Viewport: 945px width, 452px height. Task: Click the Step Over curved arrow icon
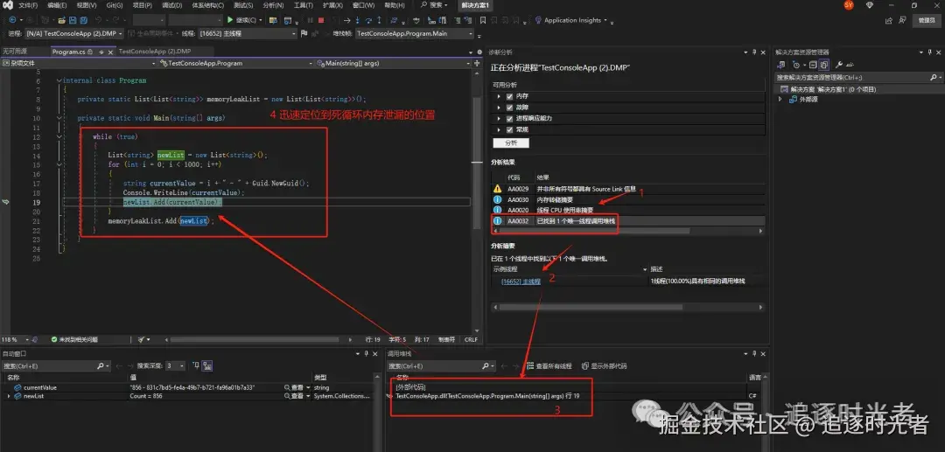pos(368,20)
